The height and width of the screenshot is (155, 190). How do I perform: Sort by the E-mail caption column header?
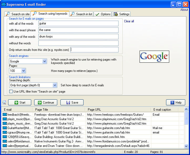tap(165, 110)
